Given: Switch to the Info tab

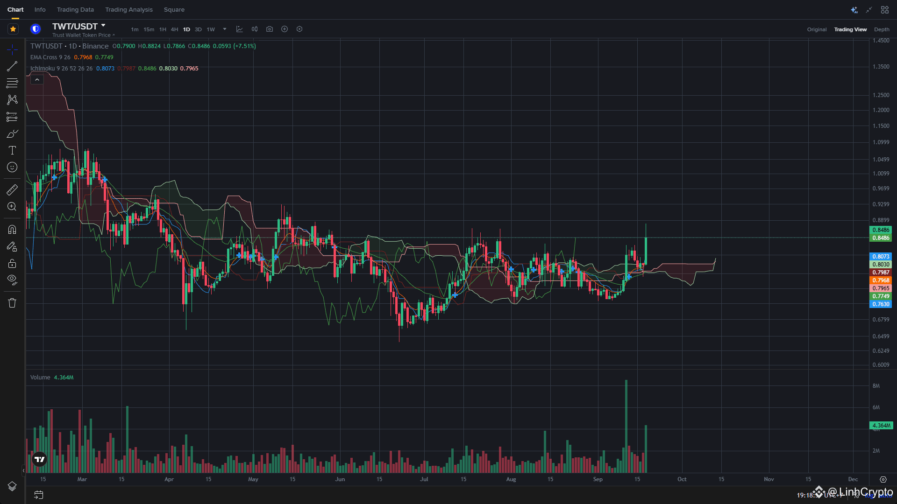Looking at the screenshot, I should [40, 9].
